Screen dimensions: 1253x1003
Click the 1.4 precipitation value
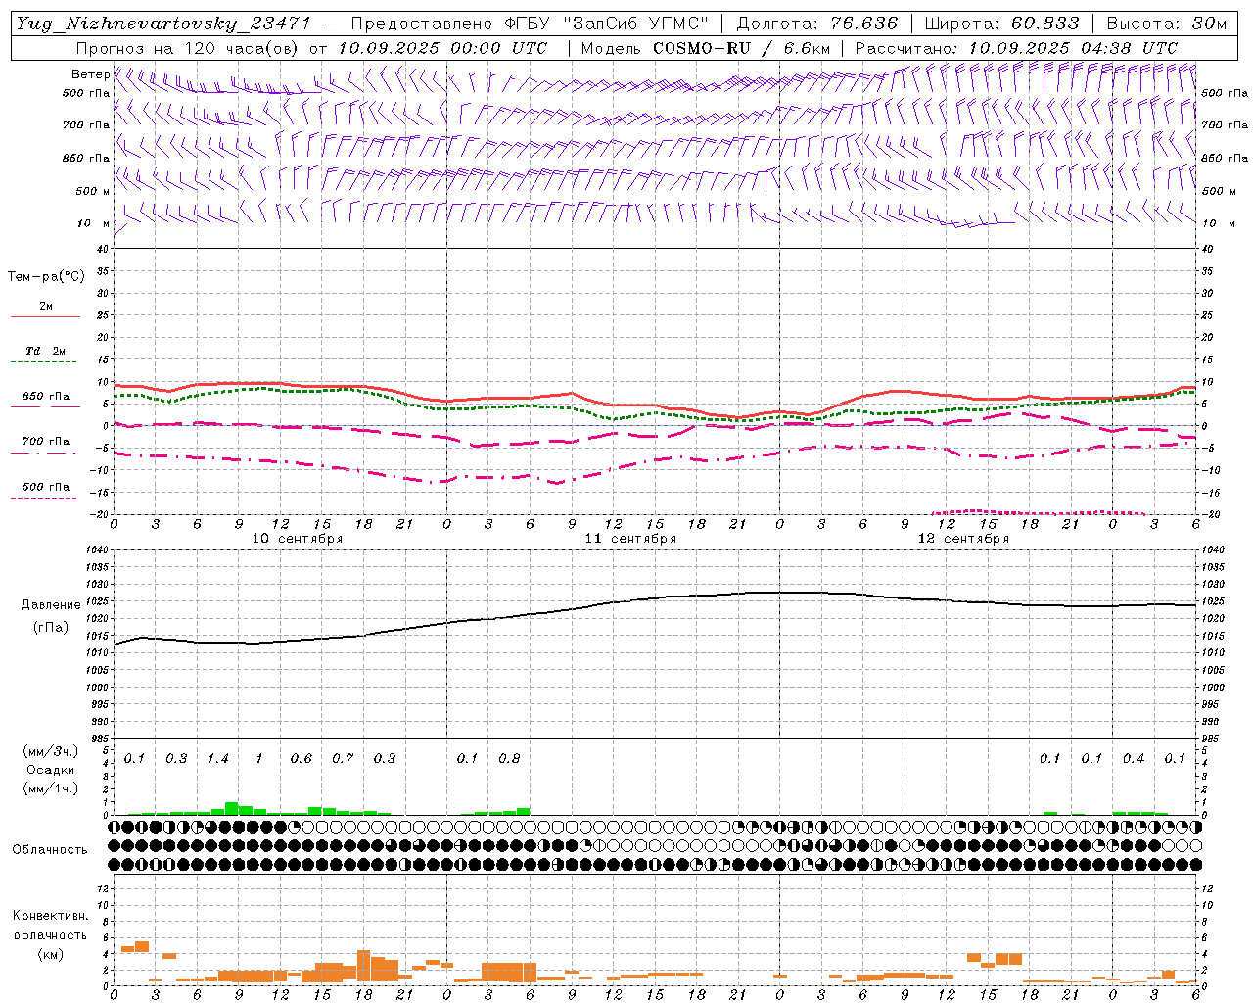(217, 759)
